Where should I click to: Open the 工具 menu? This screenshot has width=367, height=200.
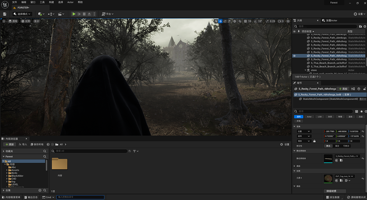pos(42,2)
